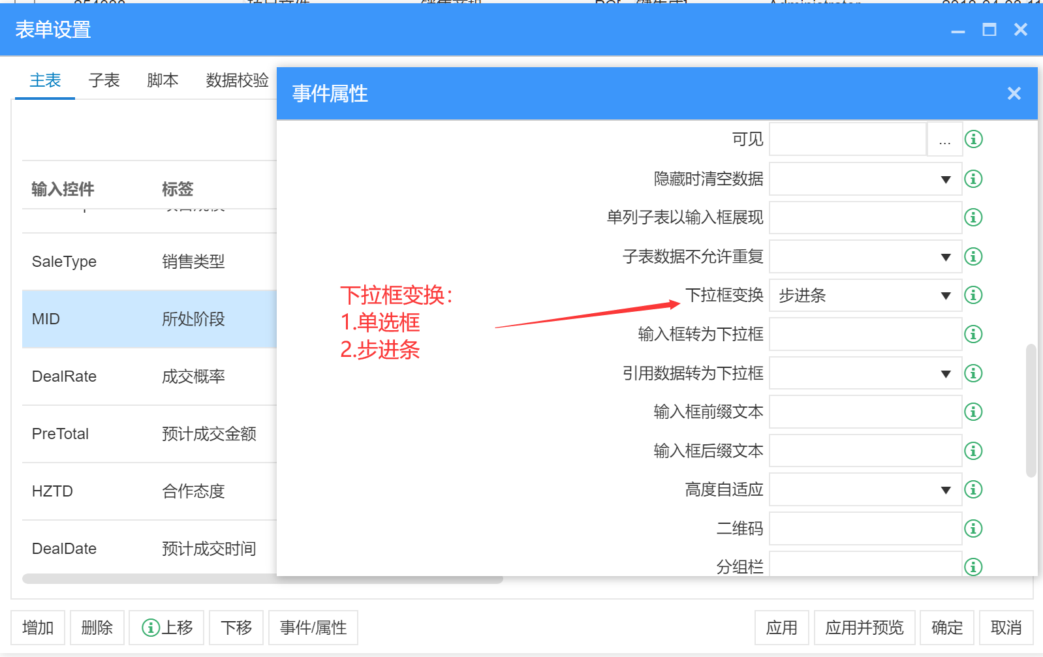This screenshot has height=657, width=1043.
Task: Switch to the 子表 tab
Action: pos(104,80)
